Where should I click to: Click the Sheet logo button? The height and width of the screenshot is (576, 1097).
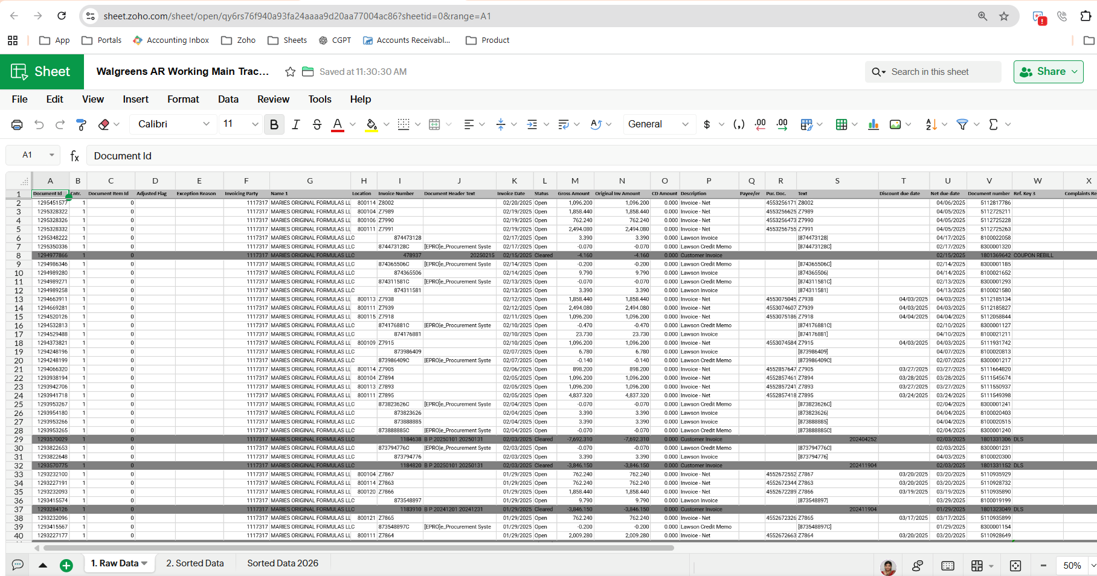[41, 72]
